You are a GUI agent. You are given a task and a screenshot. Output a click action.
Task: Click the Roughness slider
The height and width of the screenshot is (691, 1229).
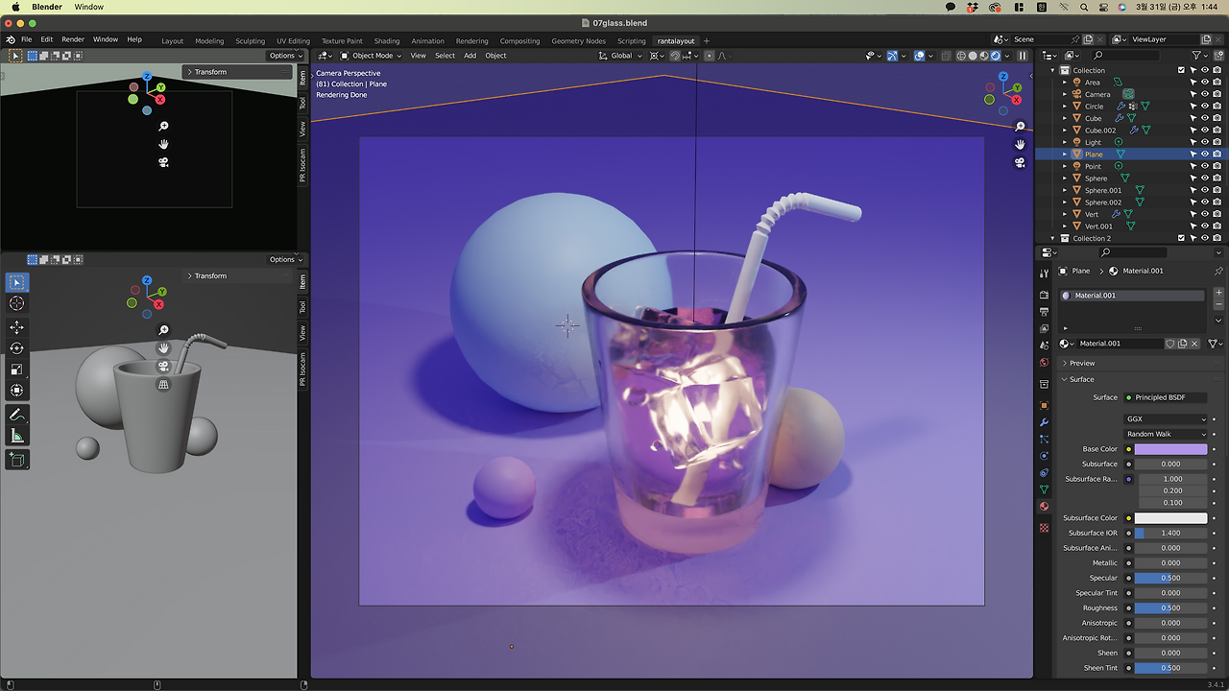[1170, 608]
